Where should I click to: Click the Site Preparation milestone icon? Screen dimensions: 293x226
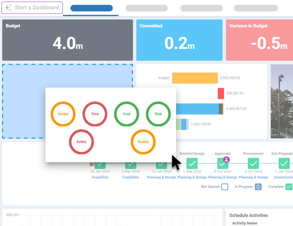coord(284,163)
